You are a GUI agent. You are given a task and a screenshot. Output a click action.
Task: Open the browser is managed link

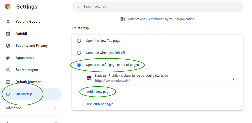(x=149, y=19)
